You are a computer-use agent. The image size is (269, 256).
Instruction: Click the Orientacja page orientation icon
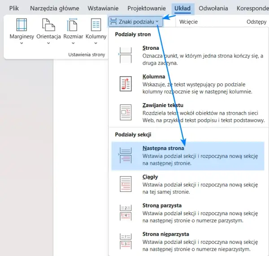(x=48, y=25)
